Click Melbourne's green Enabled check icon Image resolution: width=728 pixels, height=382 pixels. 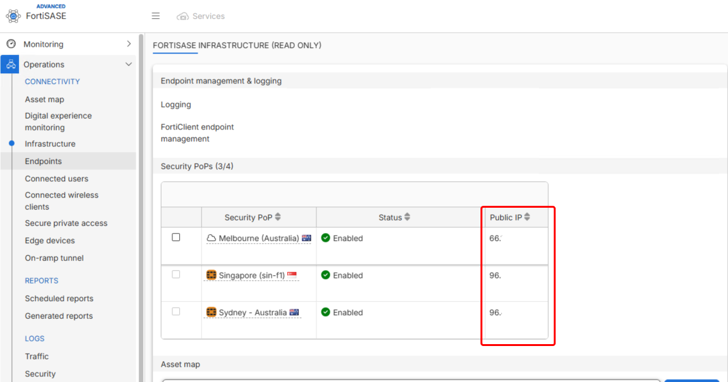pos(325,238)
